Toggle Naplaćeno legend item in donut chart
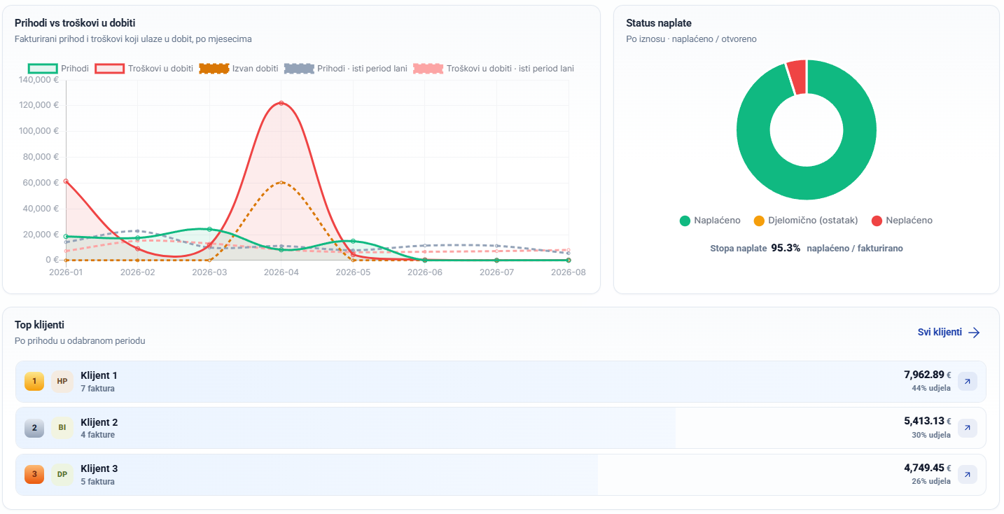 pos(710,221)
